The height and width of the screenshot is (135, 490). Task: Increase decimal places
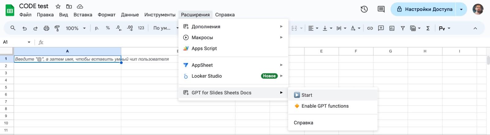(130, 28)
